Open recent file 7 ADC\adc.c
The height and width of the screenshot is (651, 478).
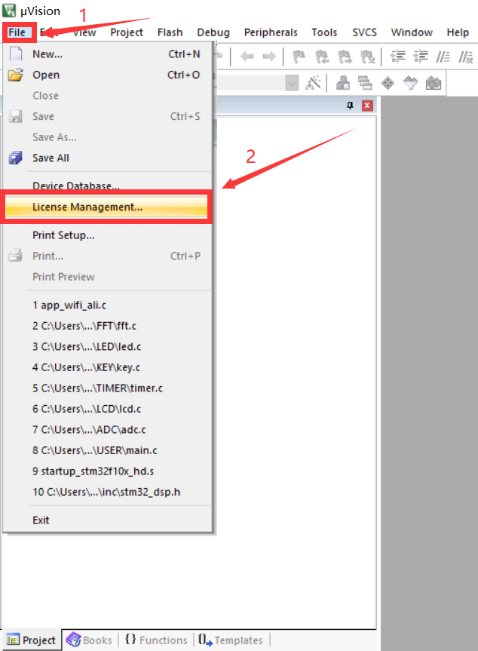tap(108, 430)
